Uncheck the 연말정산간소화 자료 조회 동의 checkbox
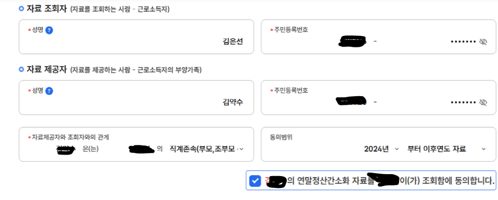The width and height of the screenshot is (498, 200). 255,181
